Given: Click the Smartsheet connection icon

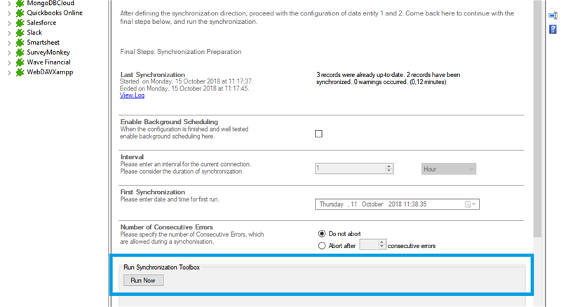Looking at the screenshot, I should click(20, 42).
